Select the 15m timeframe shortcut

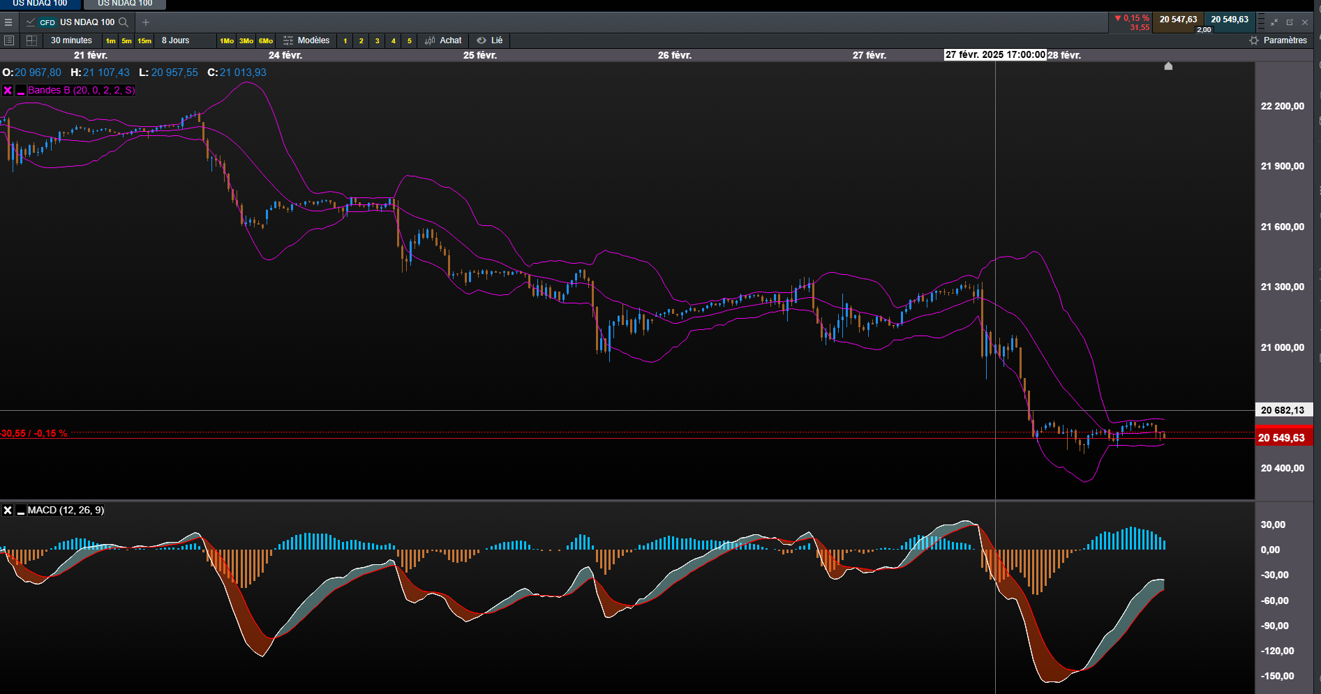(x=144, y=41)
